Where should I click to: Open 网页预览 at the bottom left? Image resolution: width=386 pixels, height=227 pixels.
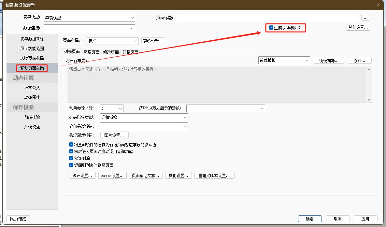(x=18, y=219)
